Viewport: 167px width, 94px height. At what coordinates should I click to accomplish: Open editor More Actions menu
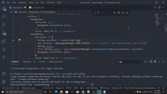163,7
